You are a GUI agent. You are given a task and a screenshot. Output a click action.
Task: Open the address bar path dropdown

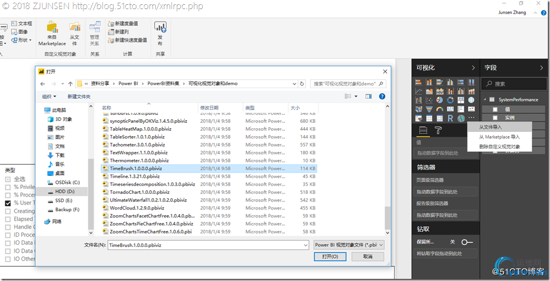click(295, 84)
